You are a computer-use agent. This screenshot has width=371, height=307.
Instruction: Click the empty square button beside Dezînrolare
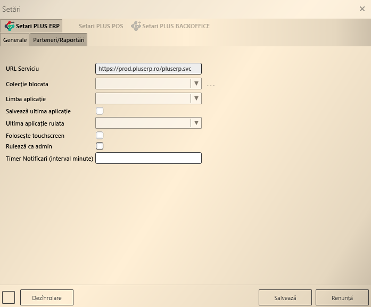(9, 297)
